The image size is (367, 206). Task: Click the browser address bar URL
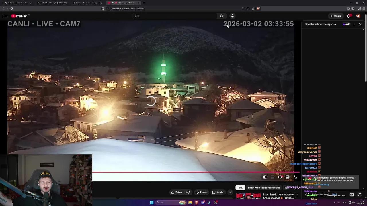(128, 9)
